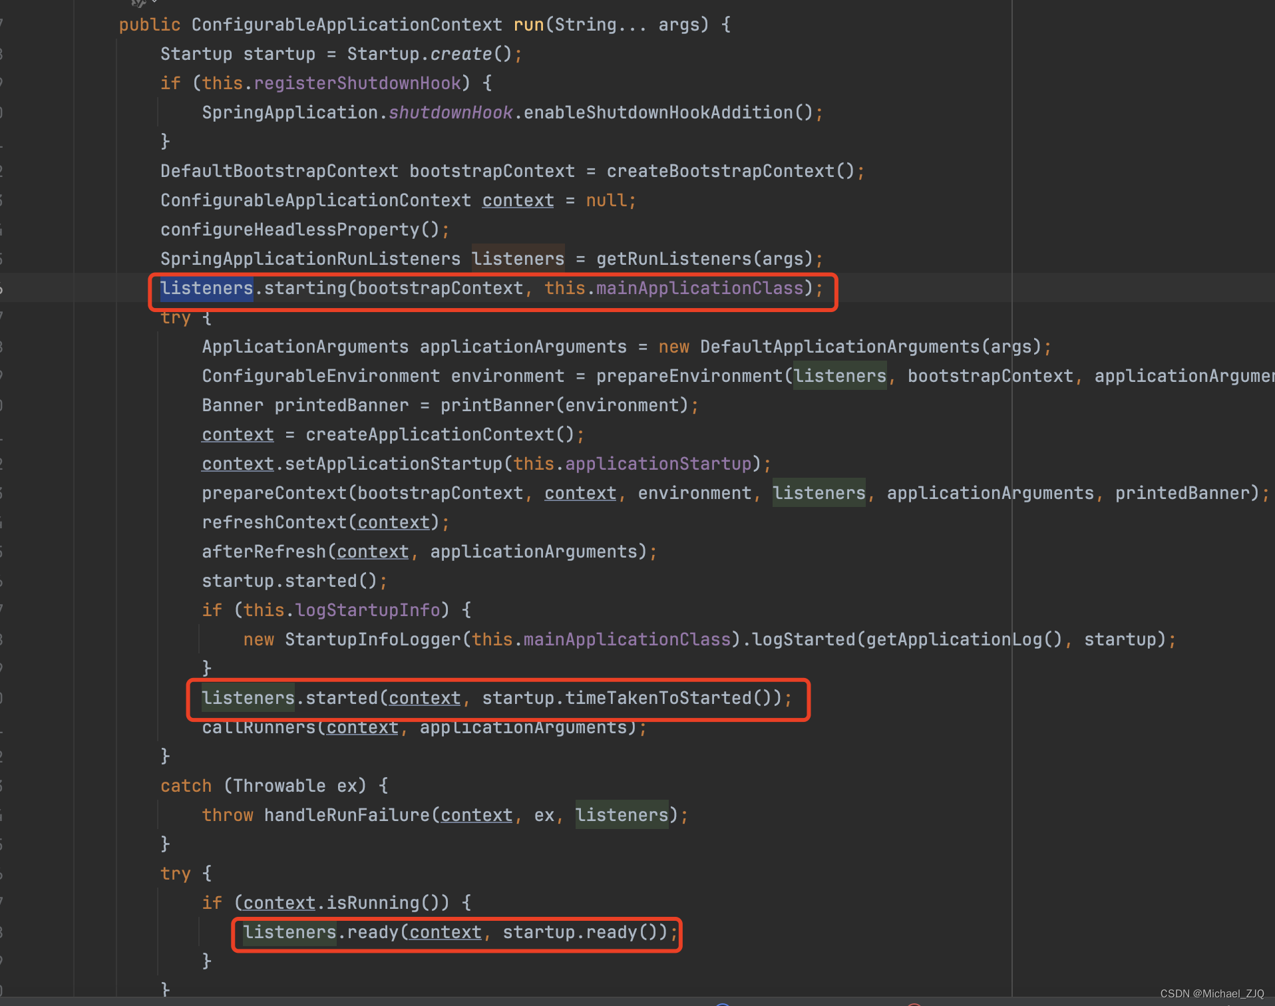Click the createApplicationContext() call
1275x1006 pixels.
coord(440,434)
